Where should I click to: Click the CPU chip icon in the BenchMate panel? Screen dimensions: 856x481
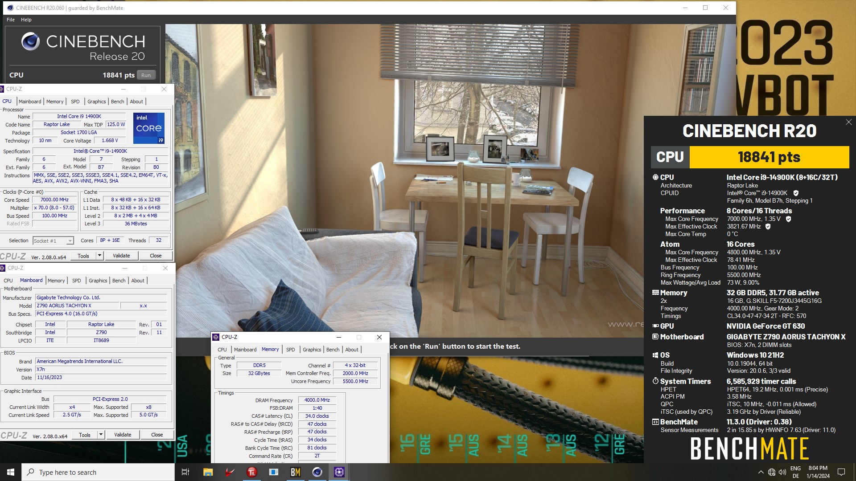655,177
